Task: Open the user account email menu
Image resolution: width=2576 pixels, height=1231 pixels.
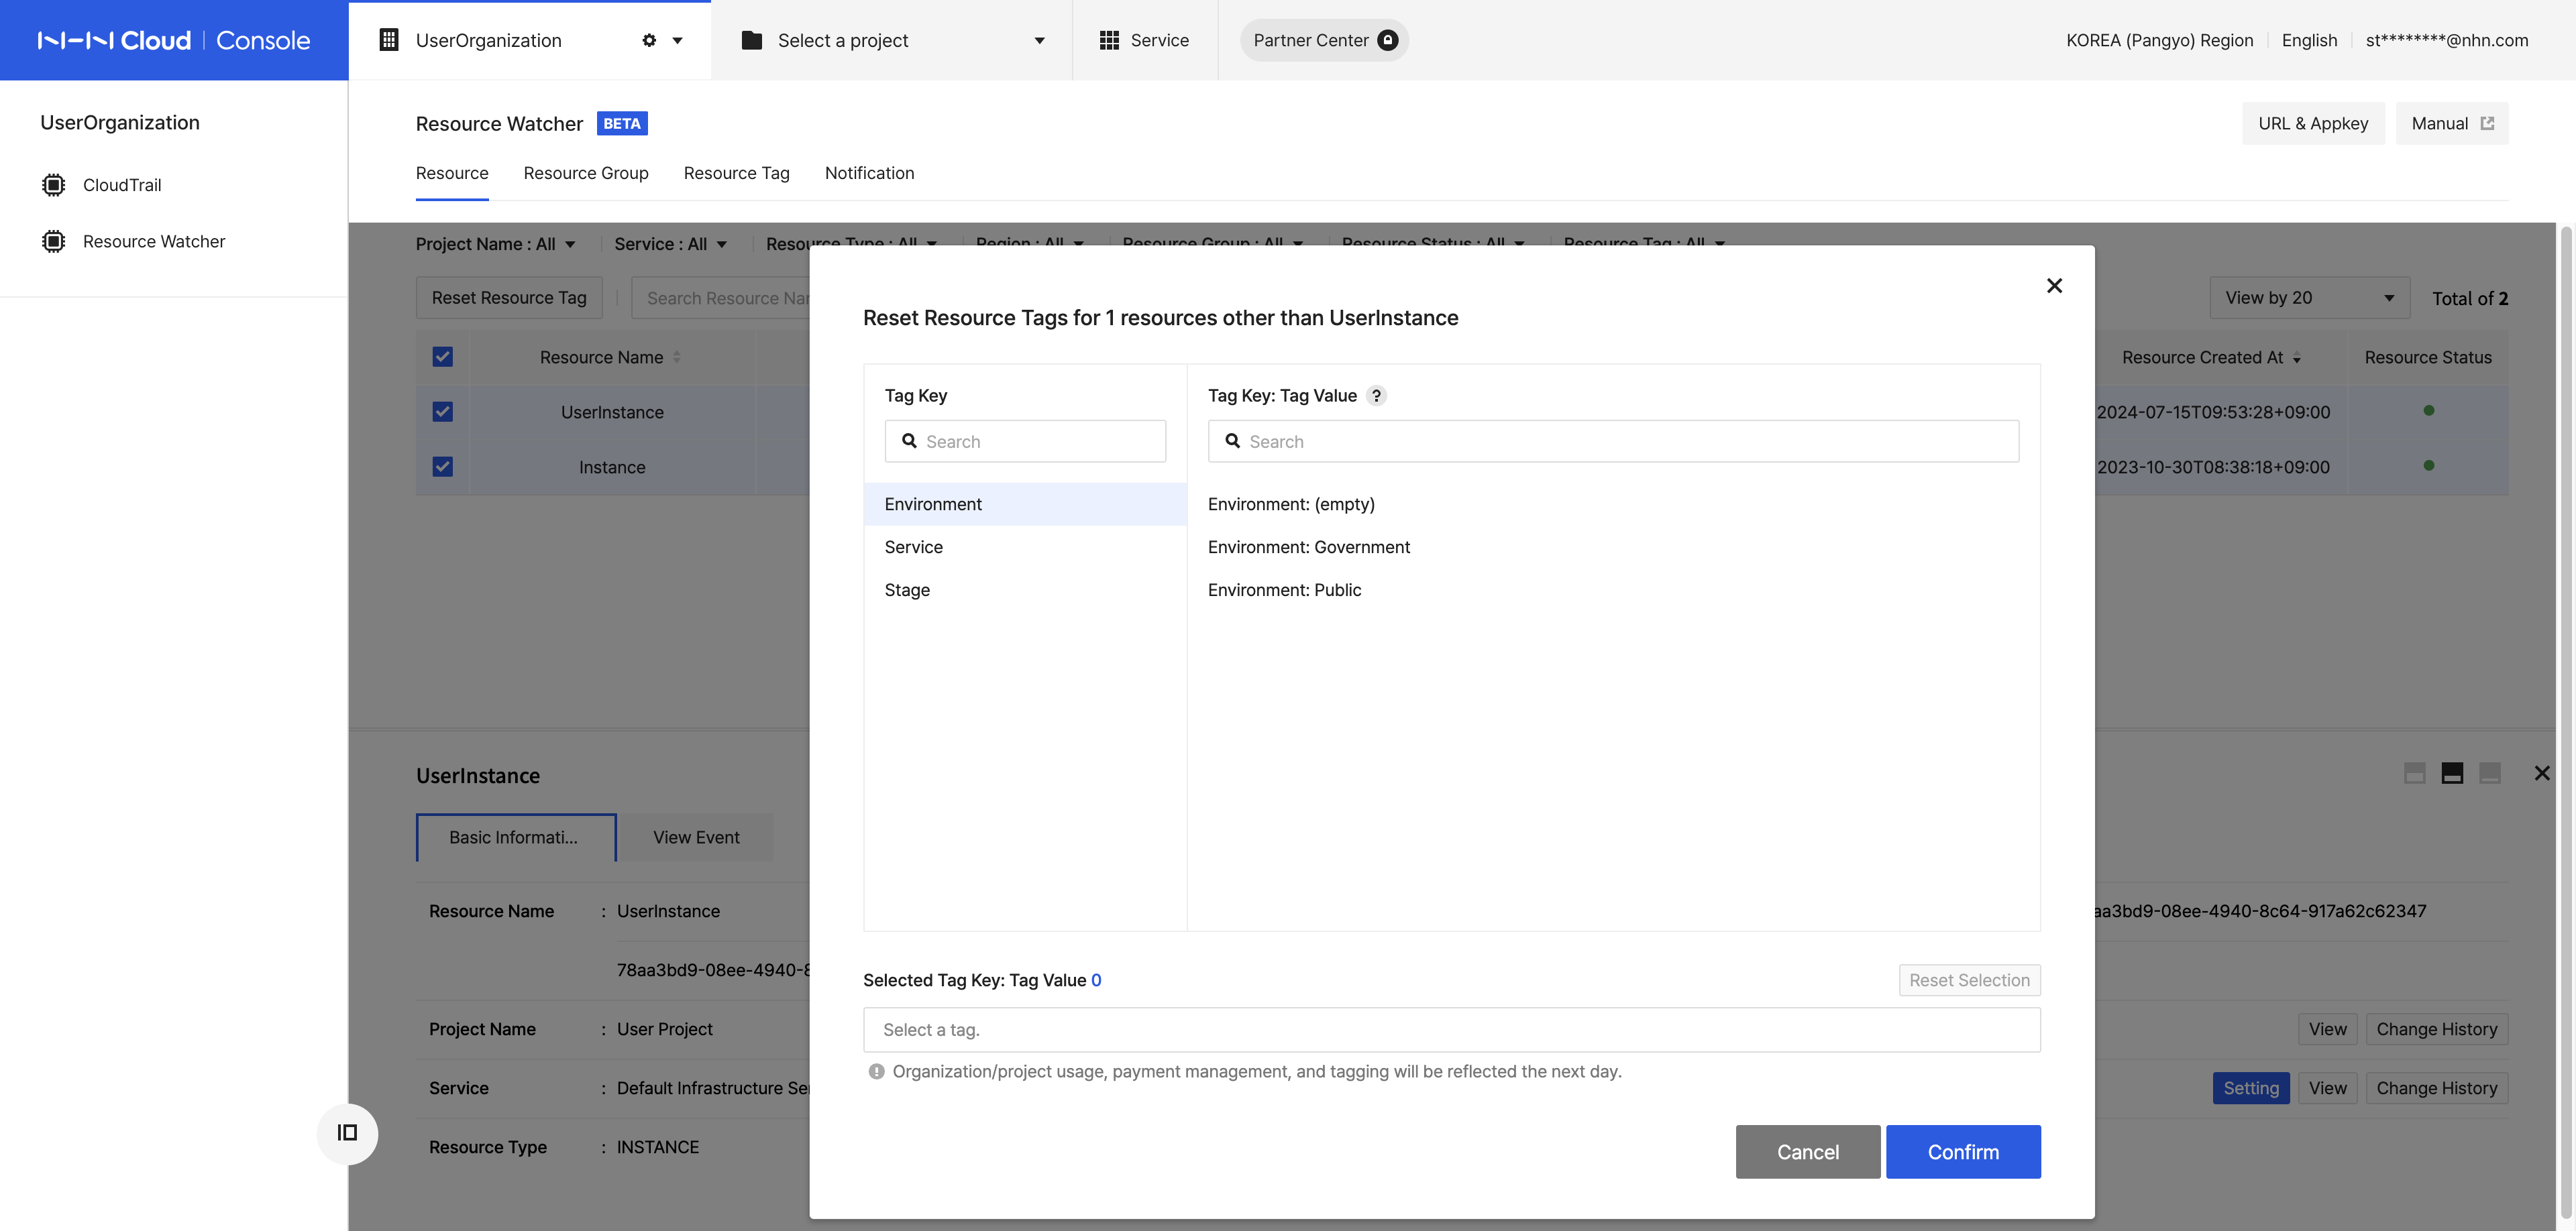Action: [2446, 40]
